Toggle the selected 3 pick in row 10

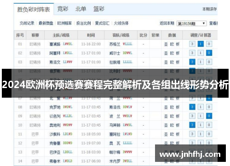192,125
